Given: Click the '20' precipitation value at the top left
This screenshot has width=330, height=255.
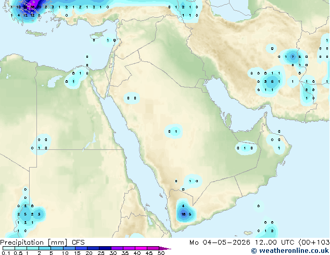Looking at the screenshot, I should [39, 7].
